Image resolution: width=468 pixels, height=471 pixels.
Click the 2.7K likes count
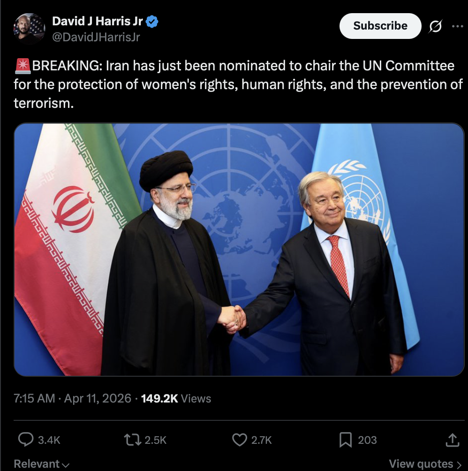[262, 440]
